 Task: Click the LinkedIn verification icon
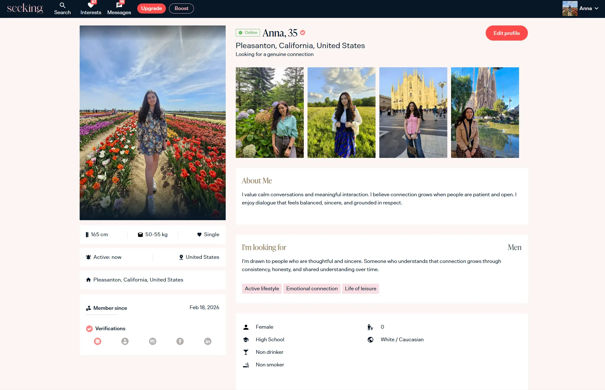click(208, 341)
